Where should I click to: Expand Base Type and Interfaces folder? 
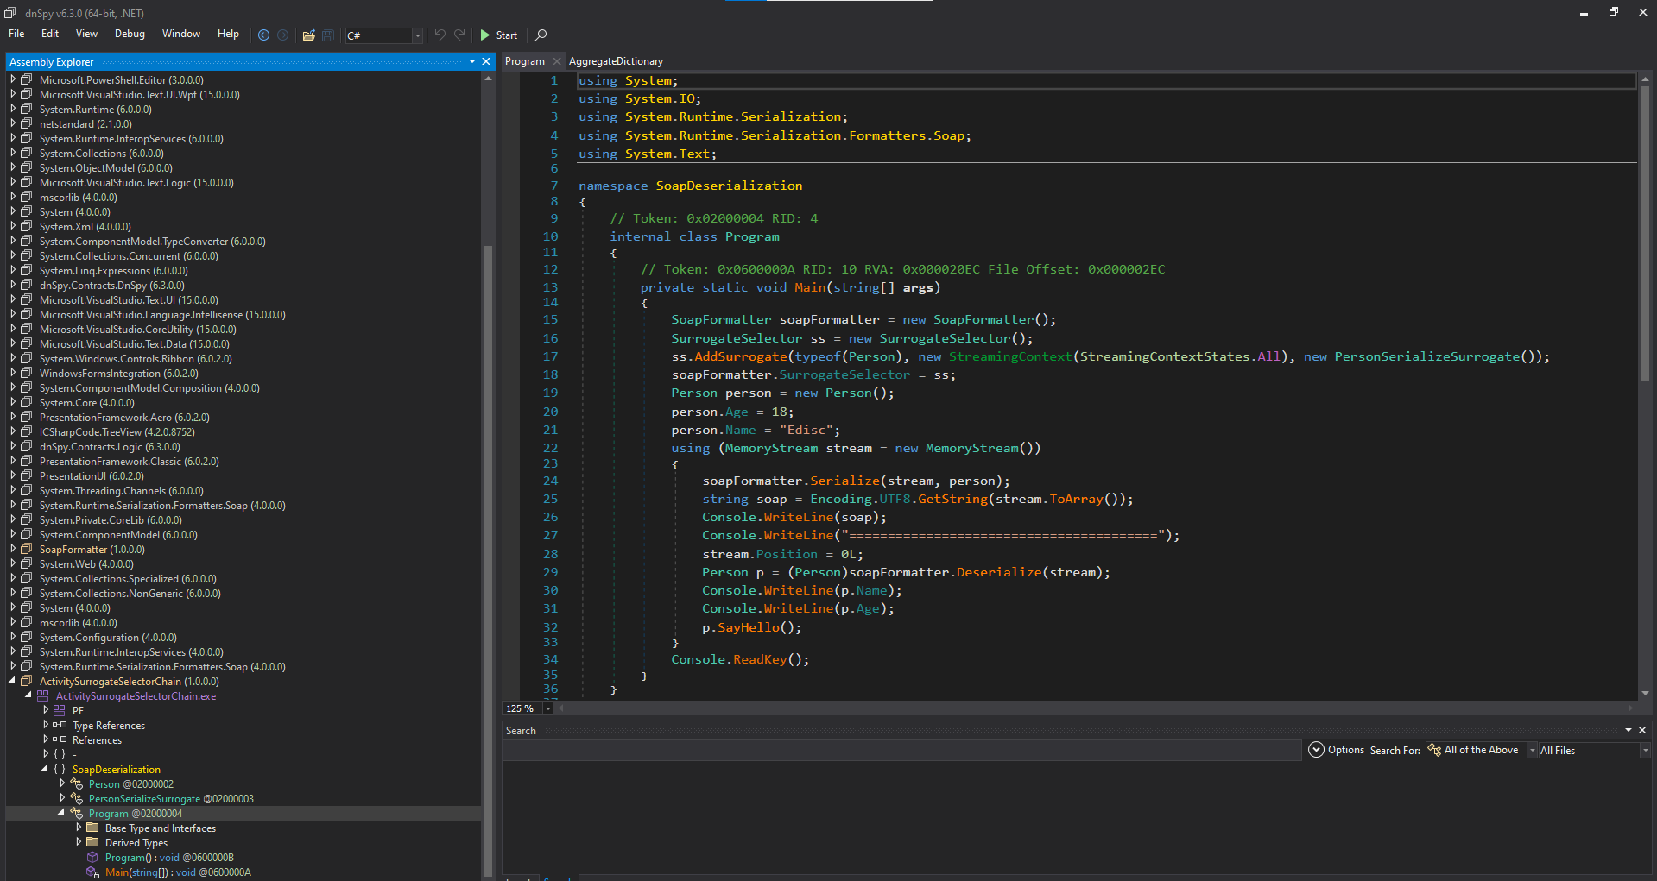click(79, 828)
